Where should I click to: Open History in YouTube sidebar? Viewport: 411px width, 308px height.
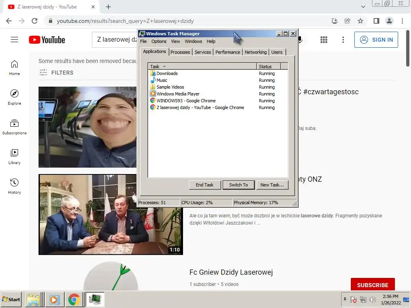pyautogui.click(x=14, y=186)
